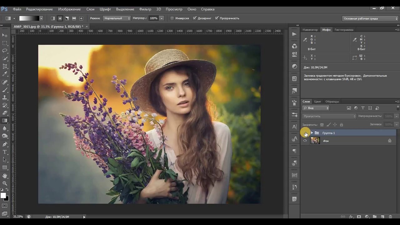The image size is (400, 225).
Task: Open the Brush Presets panel icon
Action: 294,115
